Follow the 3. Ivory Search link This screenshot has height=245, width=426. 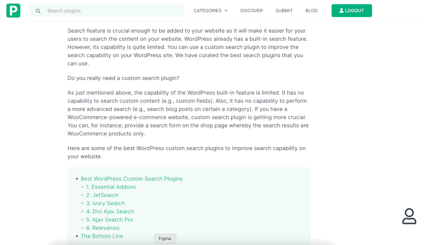[106, 203]
